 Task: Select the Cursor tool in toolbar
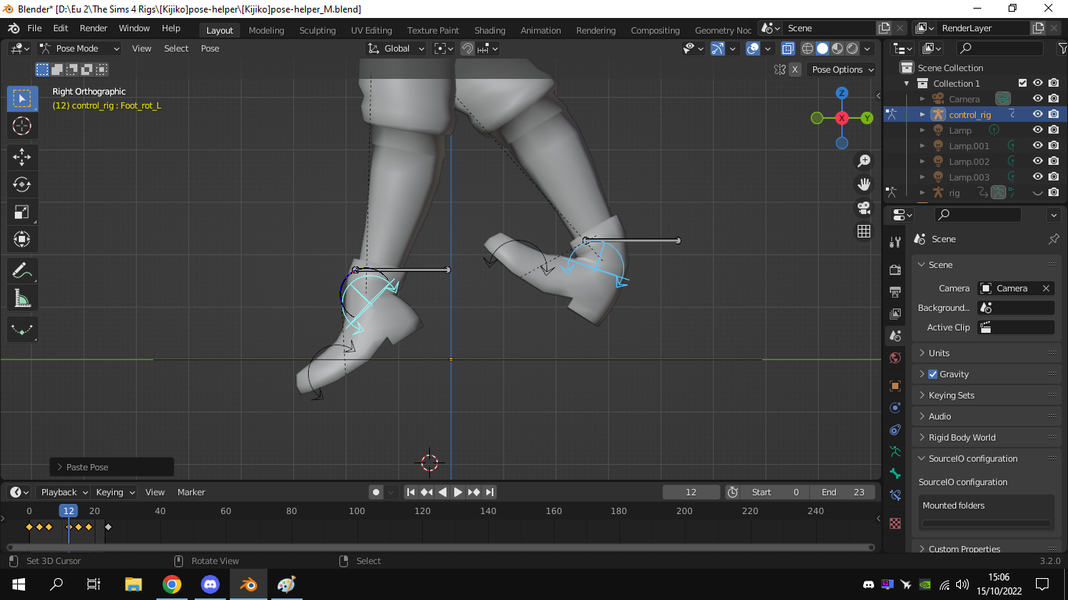(22, 126)
